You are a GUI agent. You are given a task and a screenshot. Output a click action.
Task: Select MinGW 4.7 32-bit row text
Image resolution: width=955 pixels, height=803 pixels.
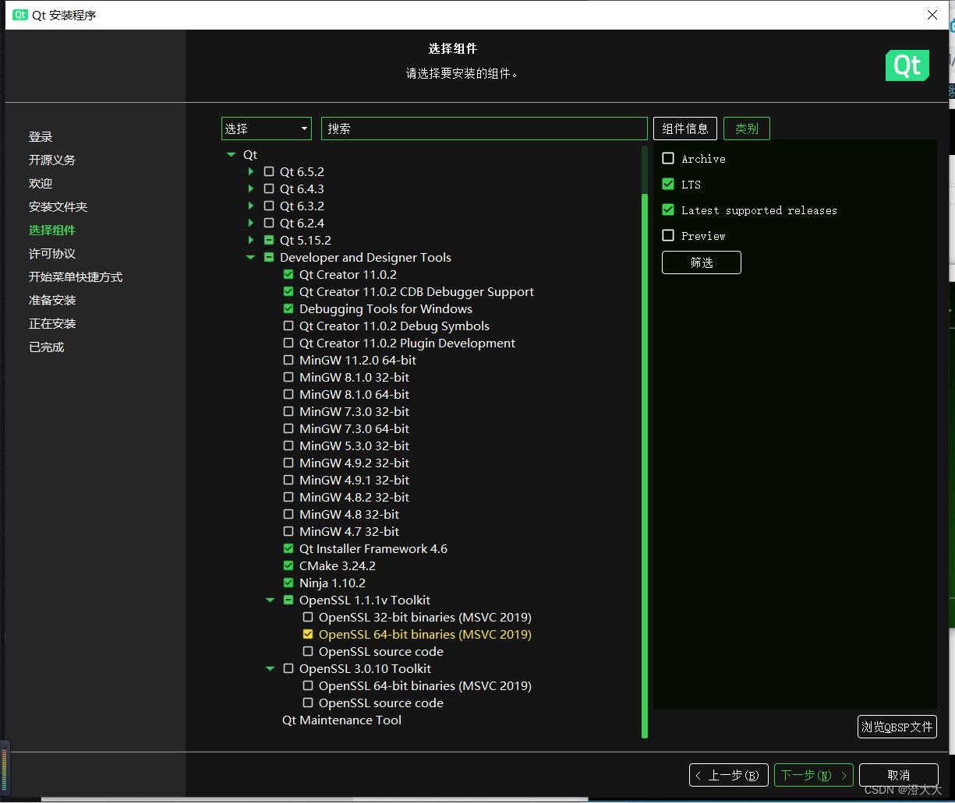(x=349, y=531)
